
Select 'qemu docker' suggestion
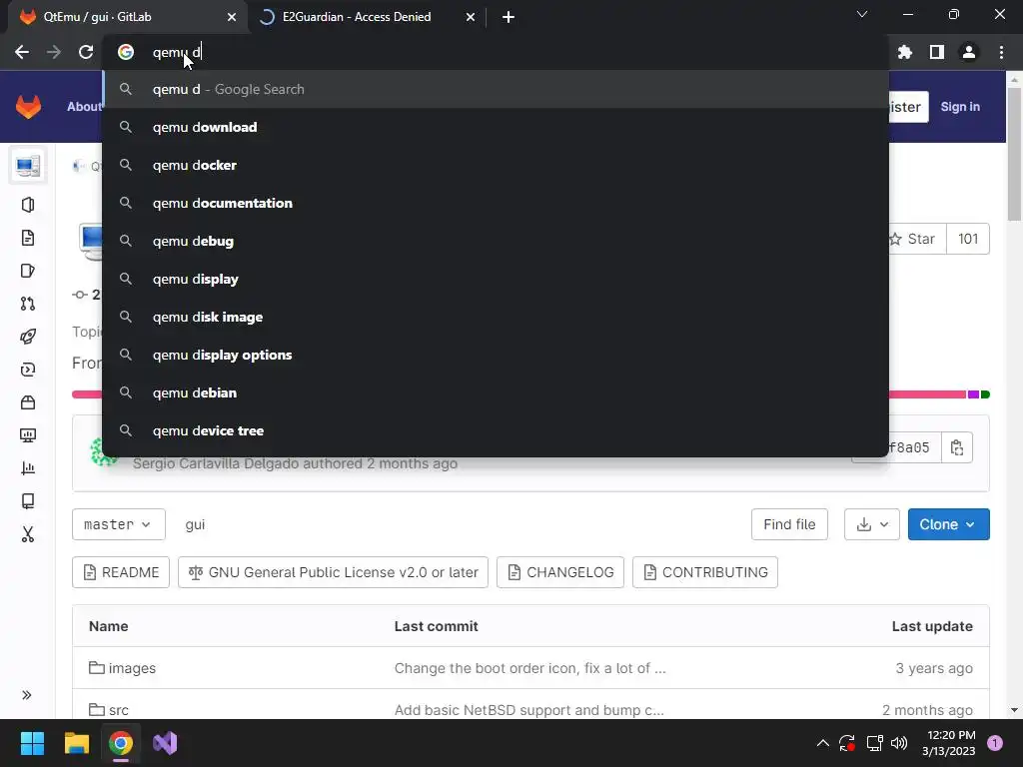(496, 165)
